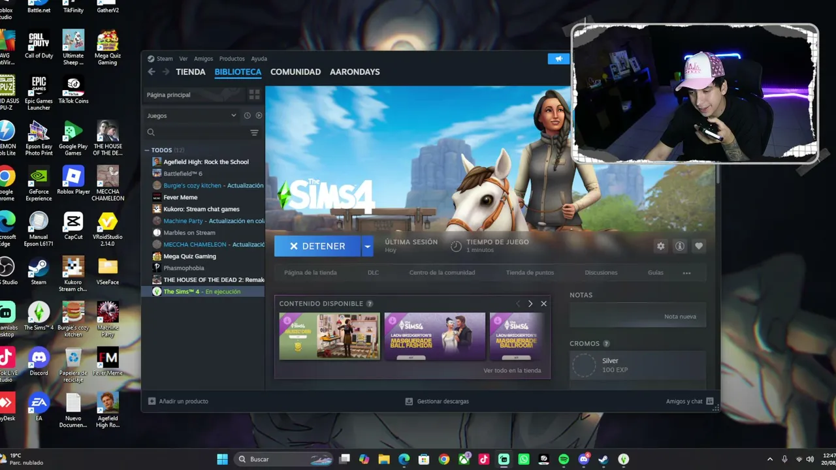
Task: Switch library to grid collections view icon
Action: [x=254, y=95]
